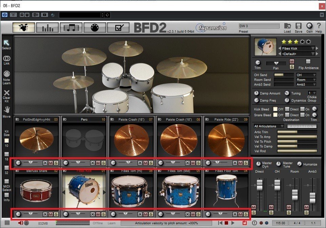Mute the OH mixer channel

[x=271, y=207]
